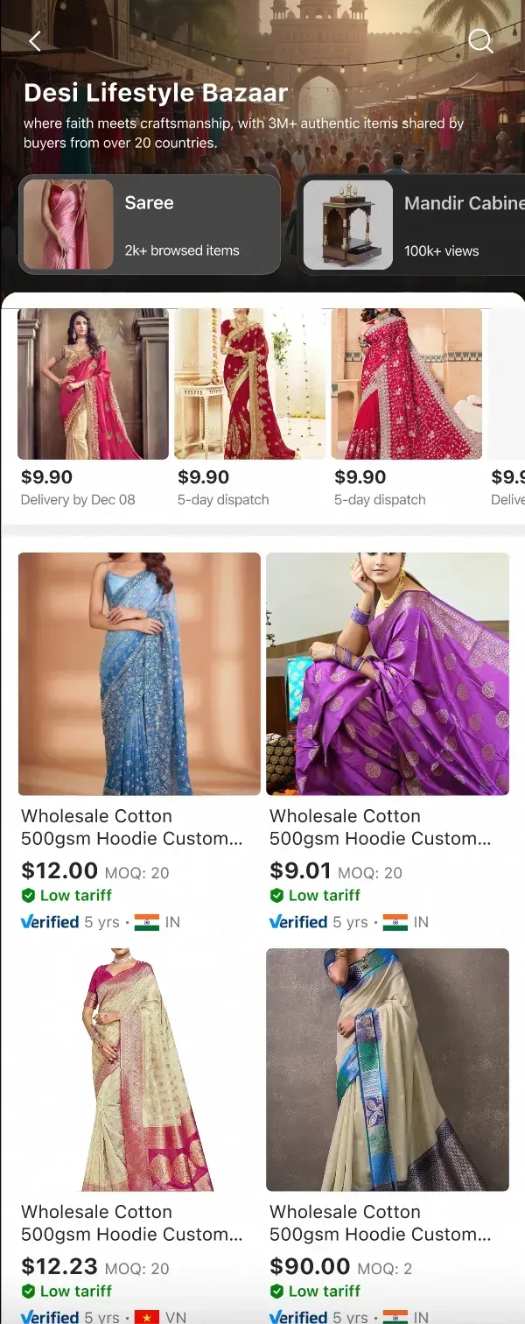Tap the Verified badge on the $9.01 listing
The image size is (525, 1324).
pyautogui.click(x=298, y=922)
